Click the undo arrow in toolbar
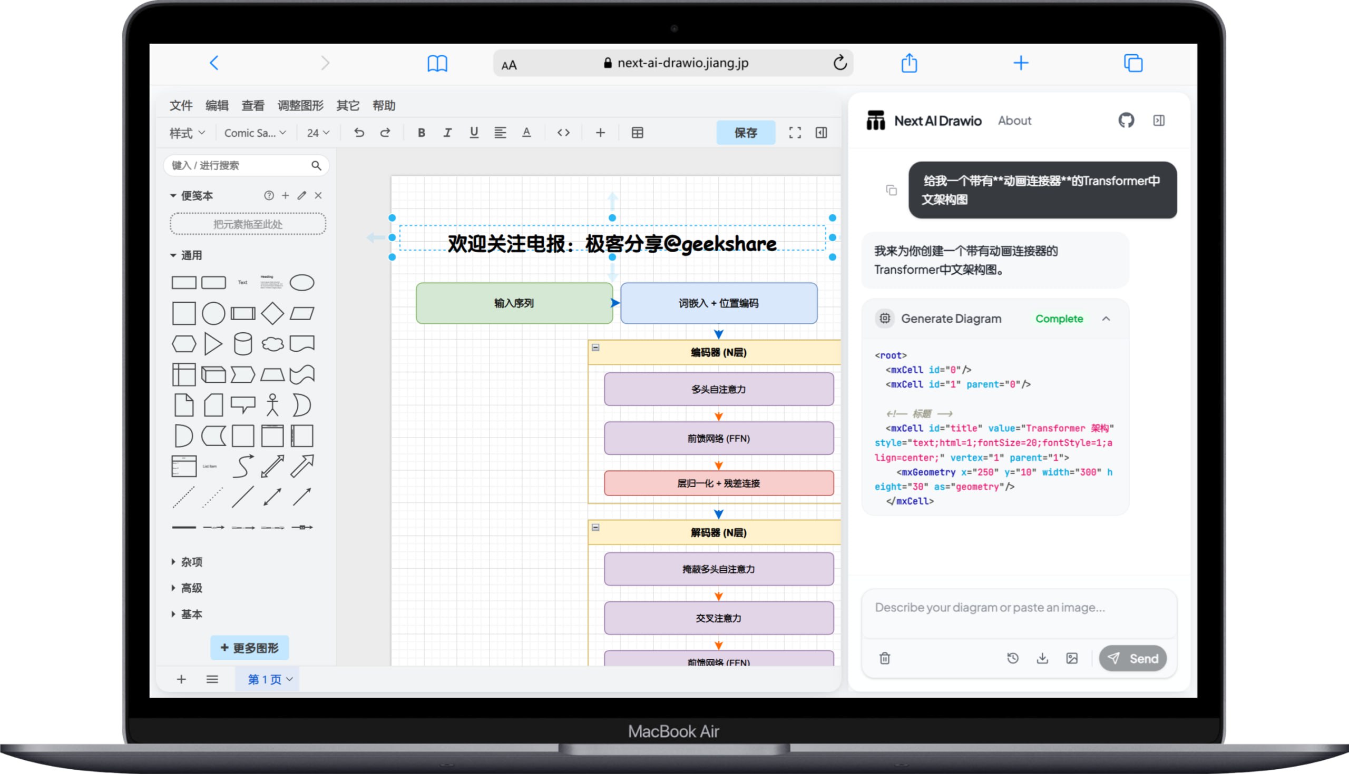The height and width of the screenshot is (774, 1349). point(359,132)
